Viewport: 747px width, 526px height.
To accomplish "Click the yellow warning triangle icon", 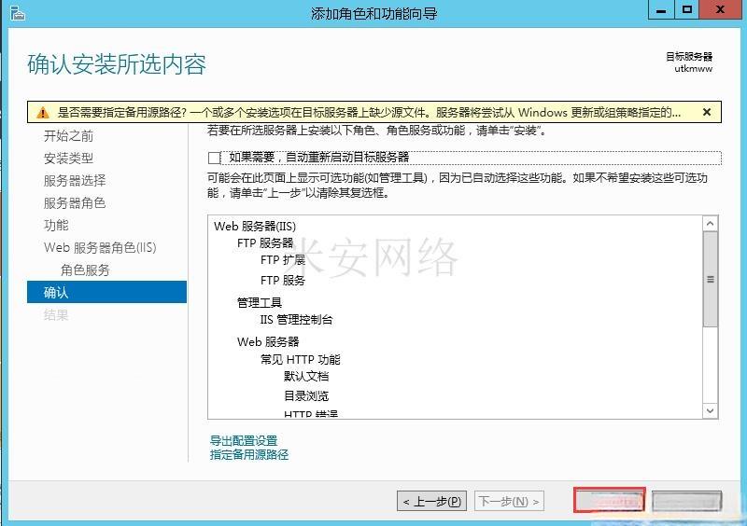I will (43, 113).
